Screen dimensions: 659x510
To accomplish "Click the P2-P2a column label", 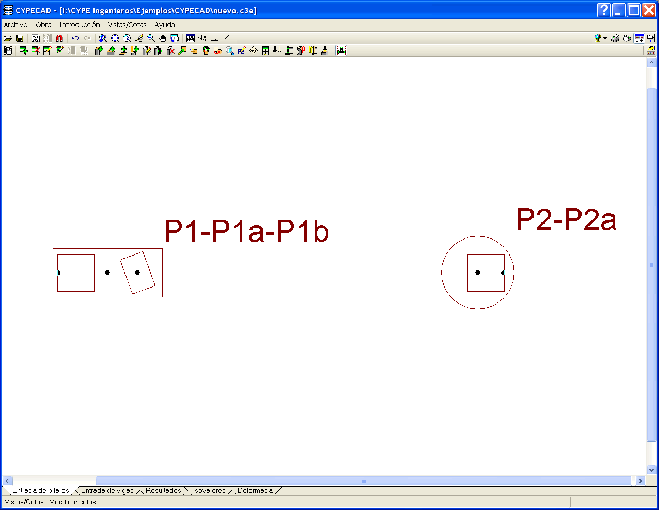I will click(x=566, y=219).
